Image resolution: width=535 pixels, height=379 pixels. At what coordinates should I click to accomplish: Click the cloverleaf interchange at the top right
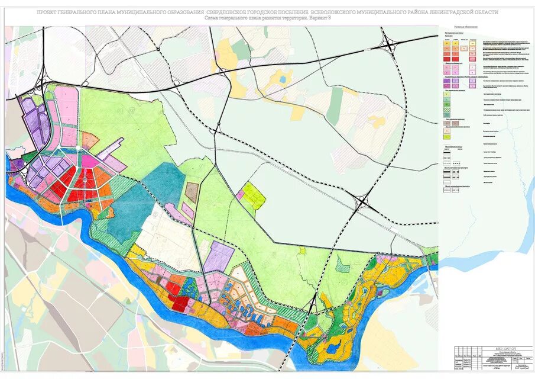coord(389,44)
